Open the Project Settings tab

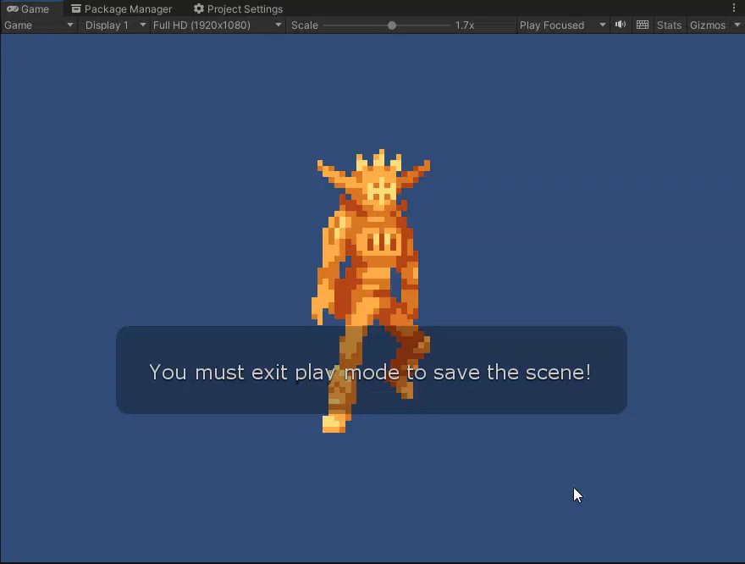238,9
